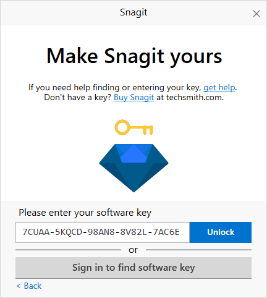Click the left arrow chevron before Back
Image resolution: width=267 pixels, height=298 pixels.
(19, 286)
